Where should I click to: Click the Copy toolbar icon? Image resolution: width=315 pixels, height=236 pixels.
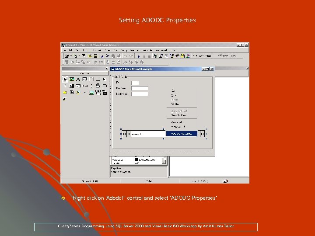point(108,56)
